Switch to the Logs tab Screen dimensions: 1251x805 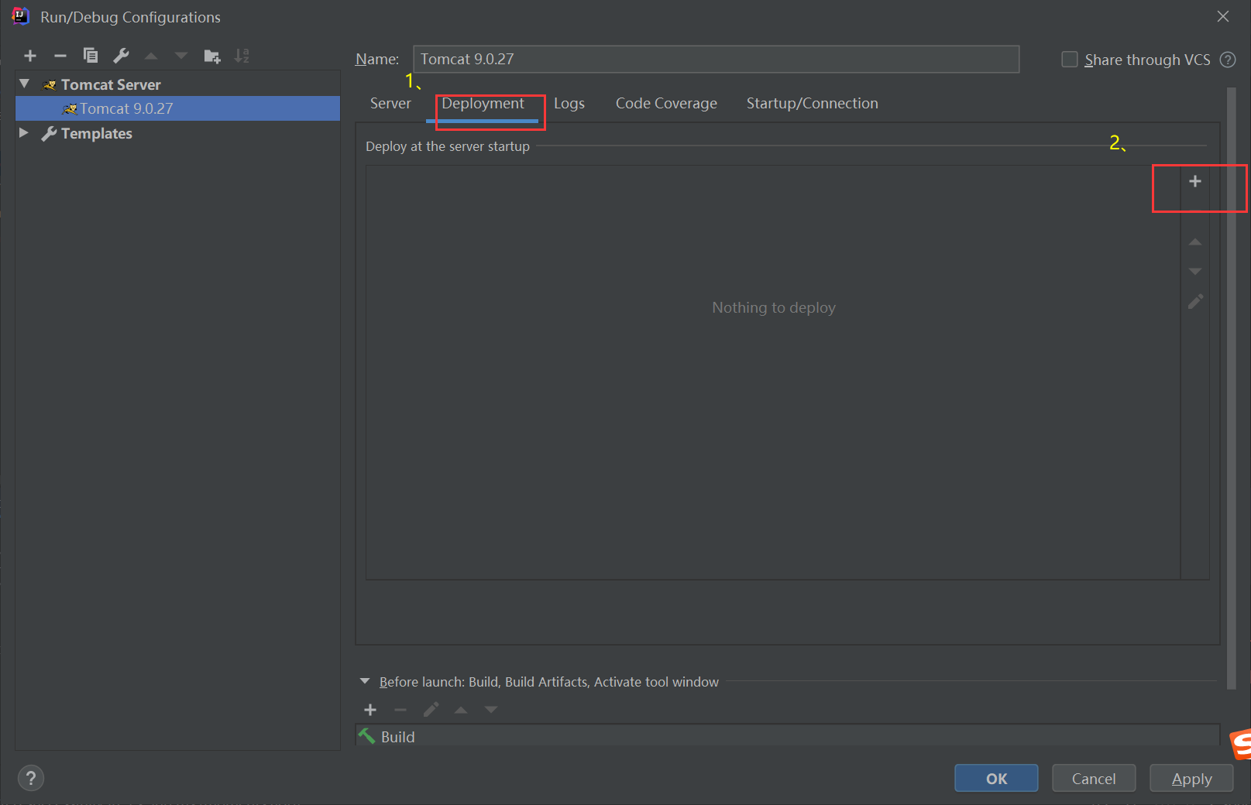(569, 104)
